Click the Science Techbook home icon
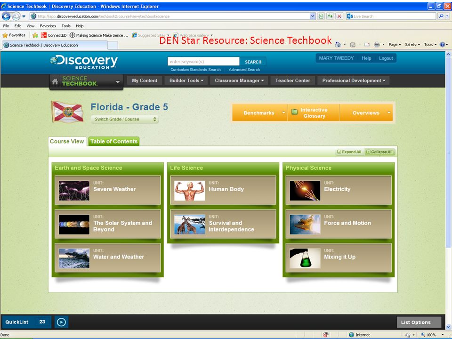Viewport: 452px width, 339px height. pos(55,82)
